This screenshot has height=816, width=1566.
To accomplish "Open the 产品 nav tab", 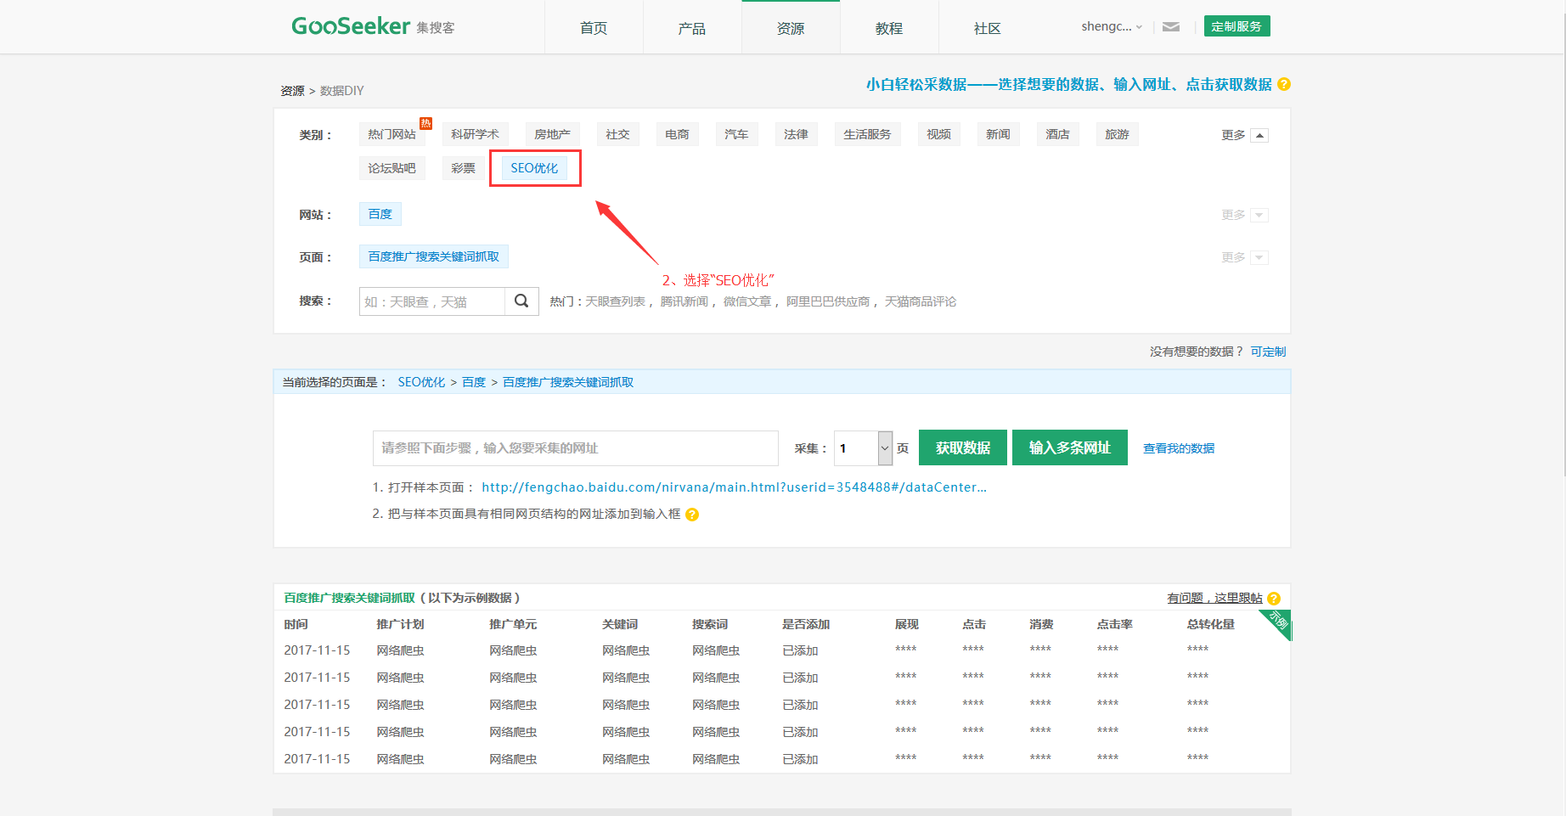I will coord(692,28).
